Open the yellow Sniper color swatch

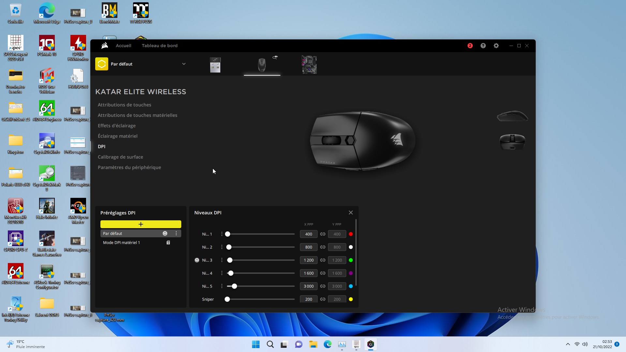point(351,299)
